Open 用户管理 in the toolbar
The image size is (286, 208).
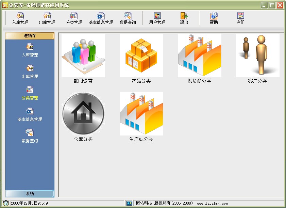click(157, 18)
